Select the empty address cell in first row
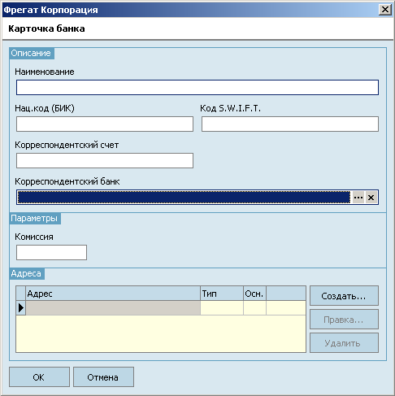395x396 pixels. (x=113, y=308)
